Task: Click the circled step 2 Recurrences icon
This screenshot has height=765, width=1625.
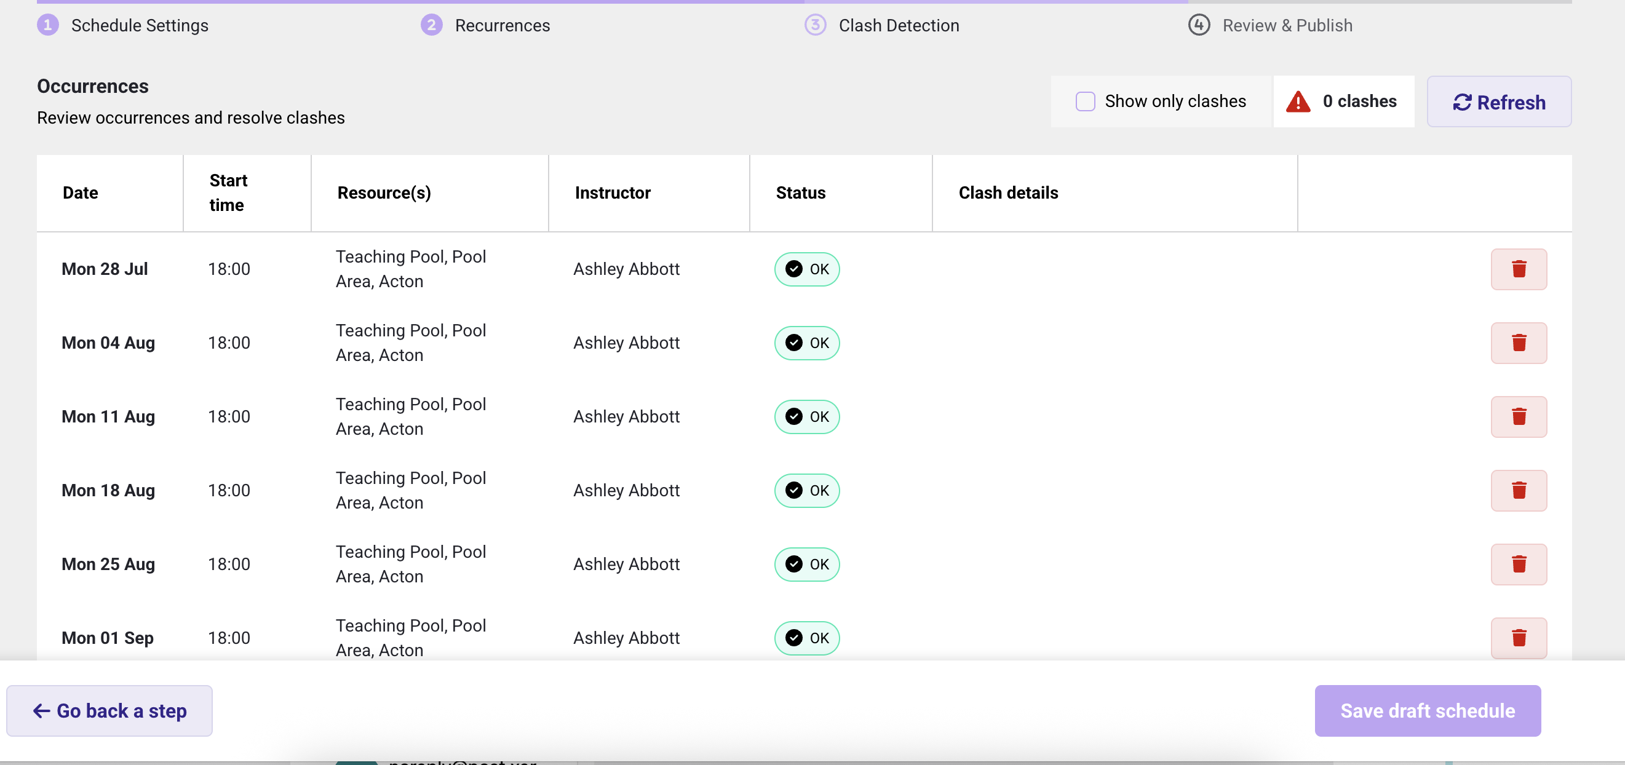Action: (x=432, y=25)
